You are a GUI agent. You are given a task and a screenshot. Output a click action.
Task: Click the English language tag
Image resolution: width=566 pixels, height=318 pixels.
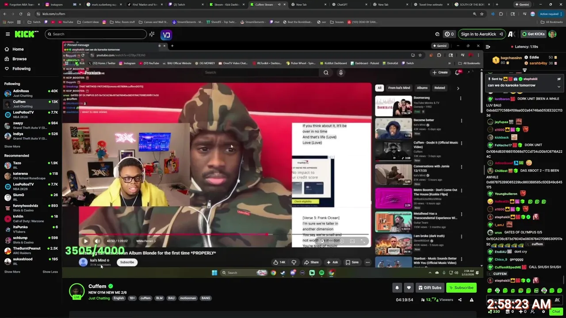pyautogui.click(x=119, y=298)
